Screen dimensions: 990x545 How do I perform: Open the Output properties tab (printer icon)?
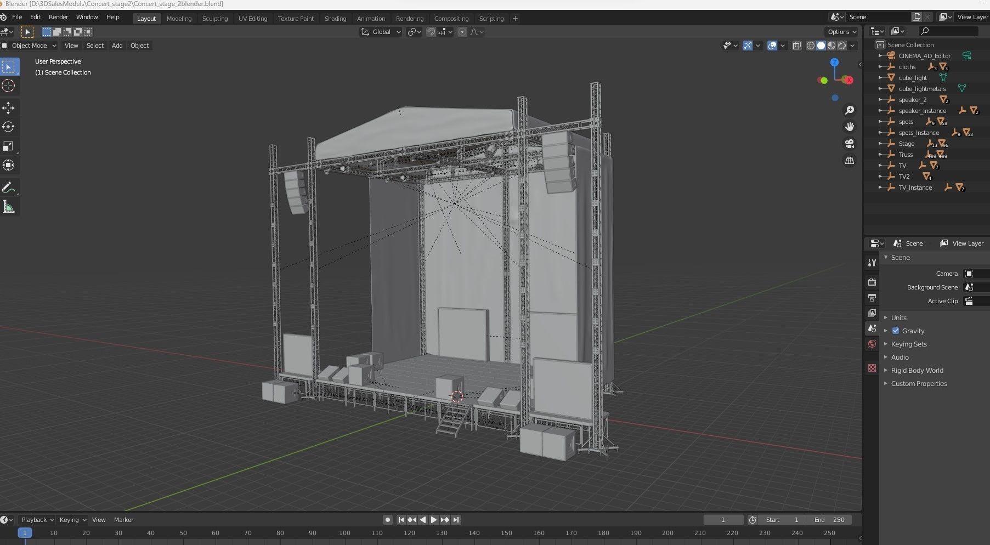pos(872,297)
